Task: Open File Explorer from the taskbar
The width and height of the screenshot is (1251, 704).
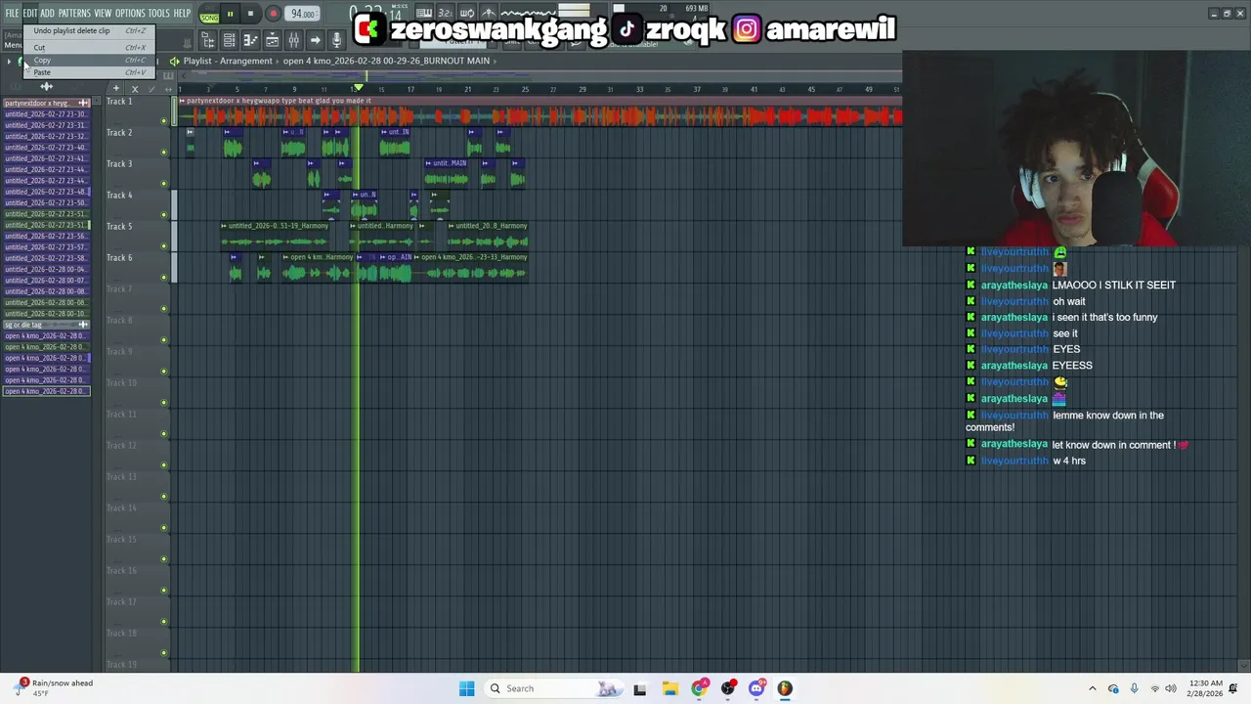Action: click(x=669, y=688)
